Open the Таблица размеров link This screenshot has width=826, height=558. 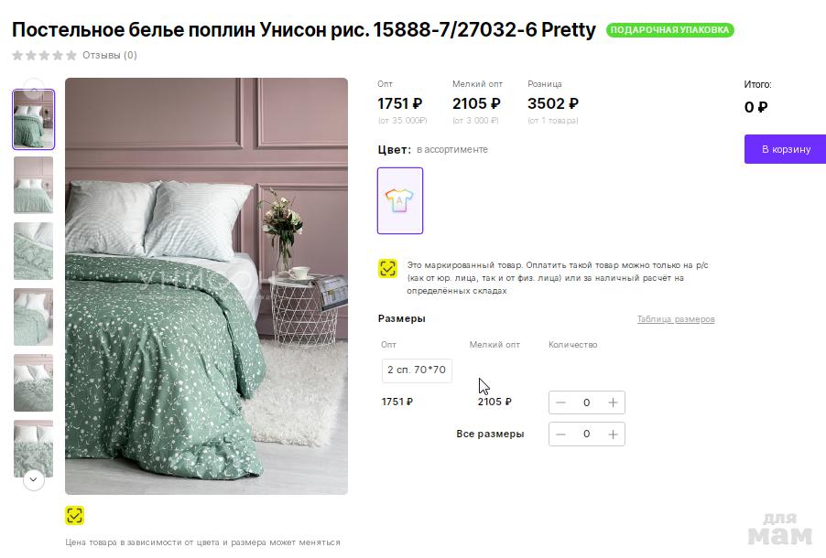pos(676,319)
